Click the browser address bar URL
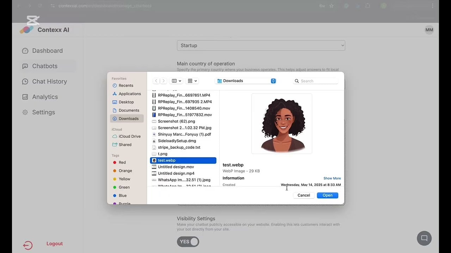This screenshot has height=253, width=451. [105, 6]
